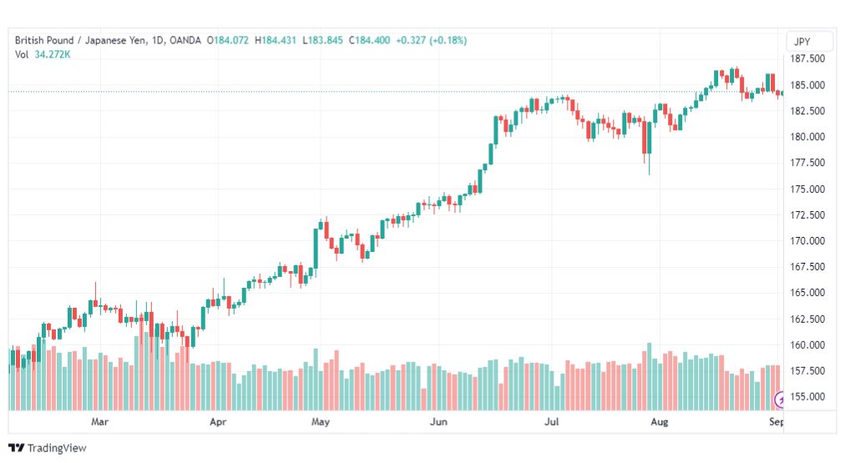845x463 pixels.
Task: Click the TradingView text link
Action: coord(57,448)
